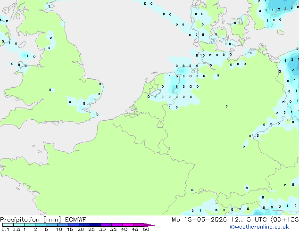This screenshot has width=299, height=231.
Task: Click the 25–30 mm dark navy swatch
Action: tap(95, 225)
